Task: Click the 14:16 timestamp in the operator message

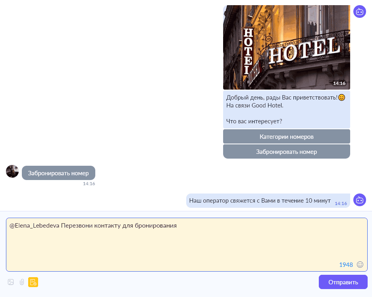Action: click(341, 203)
